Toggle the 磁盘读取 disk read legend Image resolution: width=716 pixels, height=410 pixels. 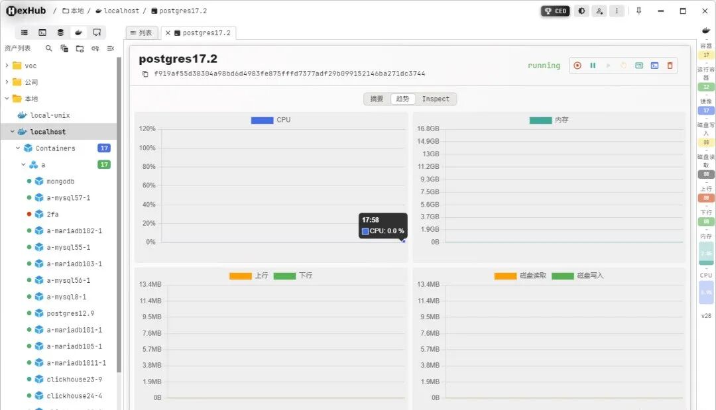pyautogui.click(x=520, y=276)
